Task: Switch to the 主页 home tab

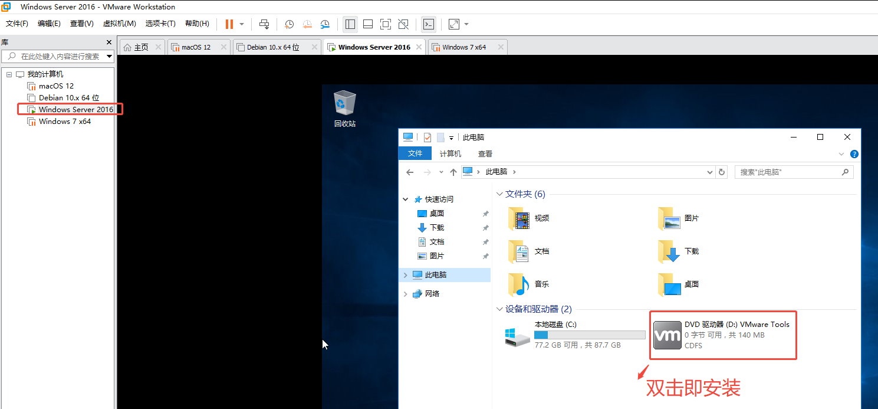Action: click(x=142, y=47)
